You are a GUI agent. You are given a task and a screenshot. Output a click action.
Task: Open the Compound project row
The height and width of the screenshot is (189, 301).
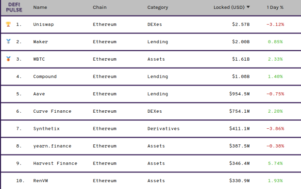tap(151, 76)
